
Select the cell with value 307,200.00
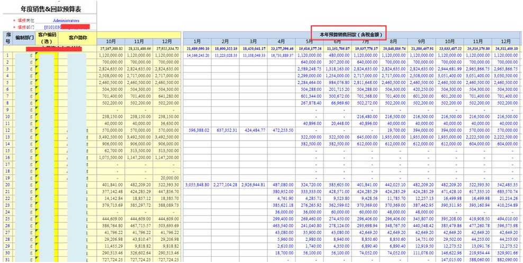pos(337,62)
